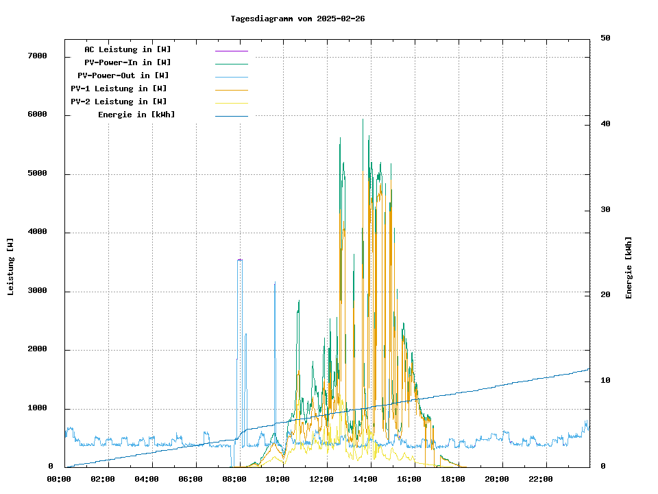Select the Energie in [kWh] legend label
The width and height of the screenshot is (658, 494).
[x=136, y=115]
